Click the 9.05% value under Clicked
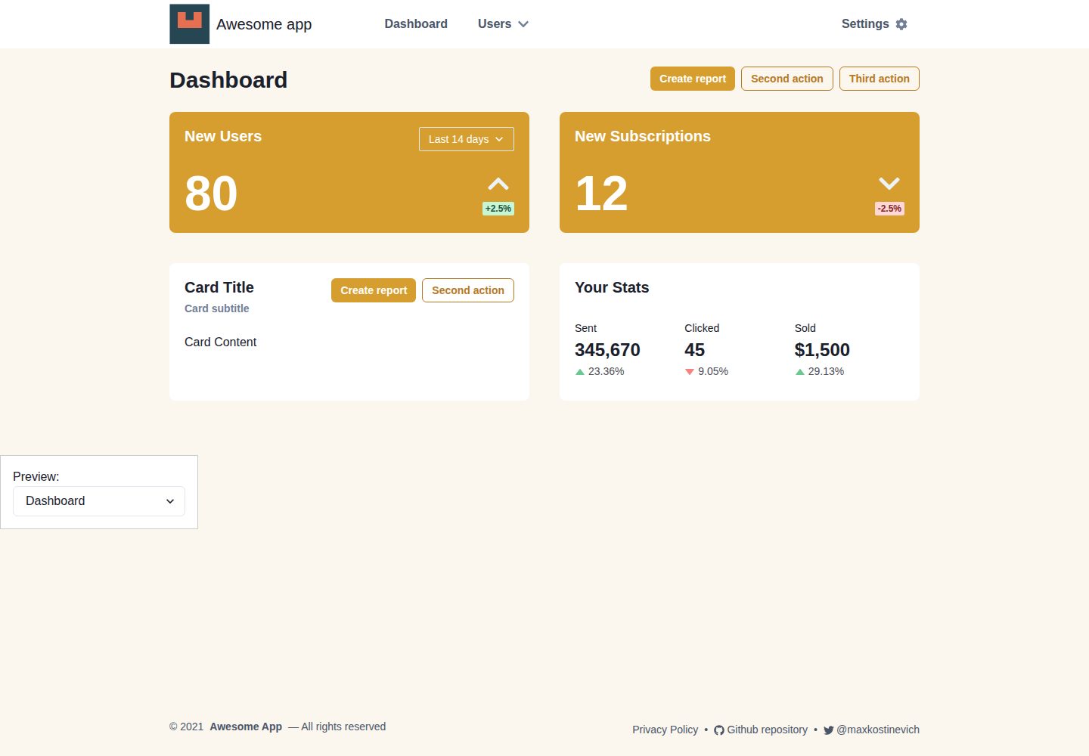Viewport: 1089px width, 756px height. 713,371
